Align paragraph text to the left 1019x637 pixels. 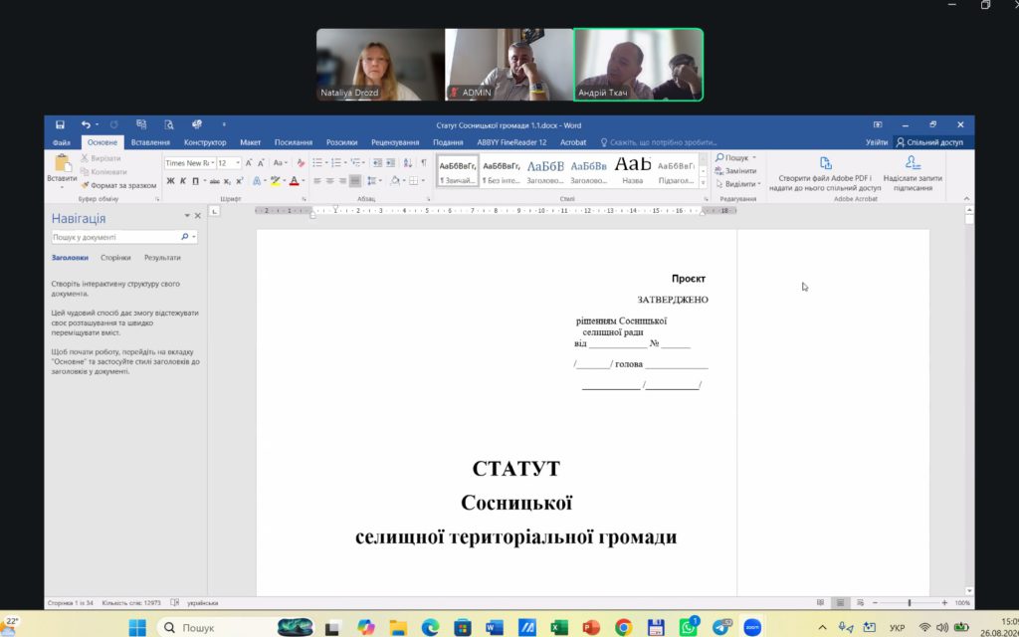(317, 181)
